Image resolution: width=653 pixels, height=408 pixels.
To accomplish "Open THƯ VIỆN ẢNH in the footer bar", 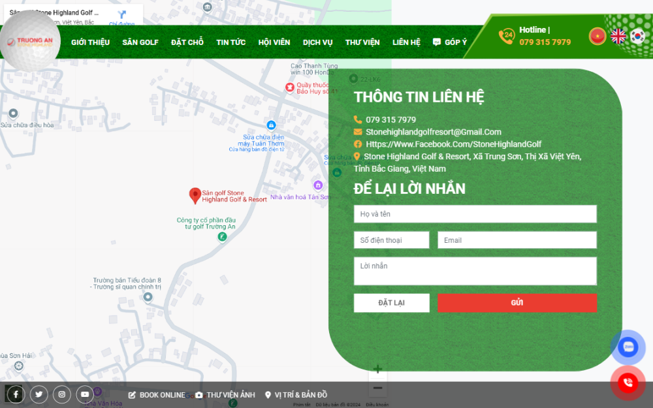I will click(225, 395).
